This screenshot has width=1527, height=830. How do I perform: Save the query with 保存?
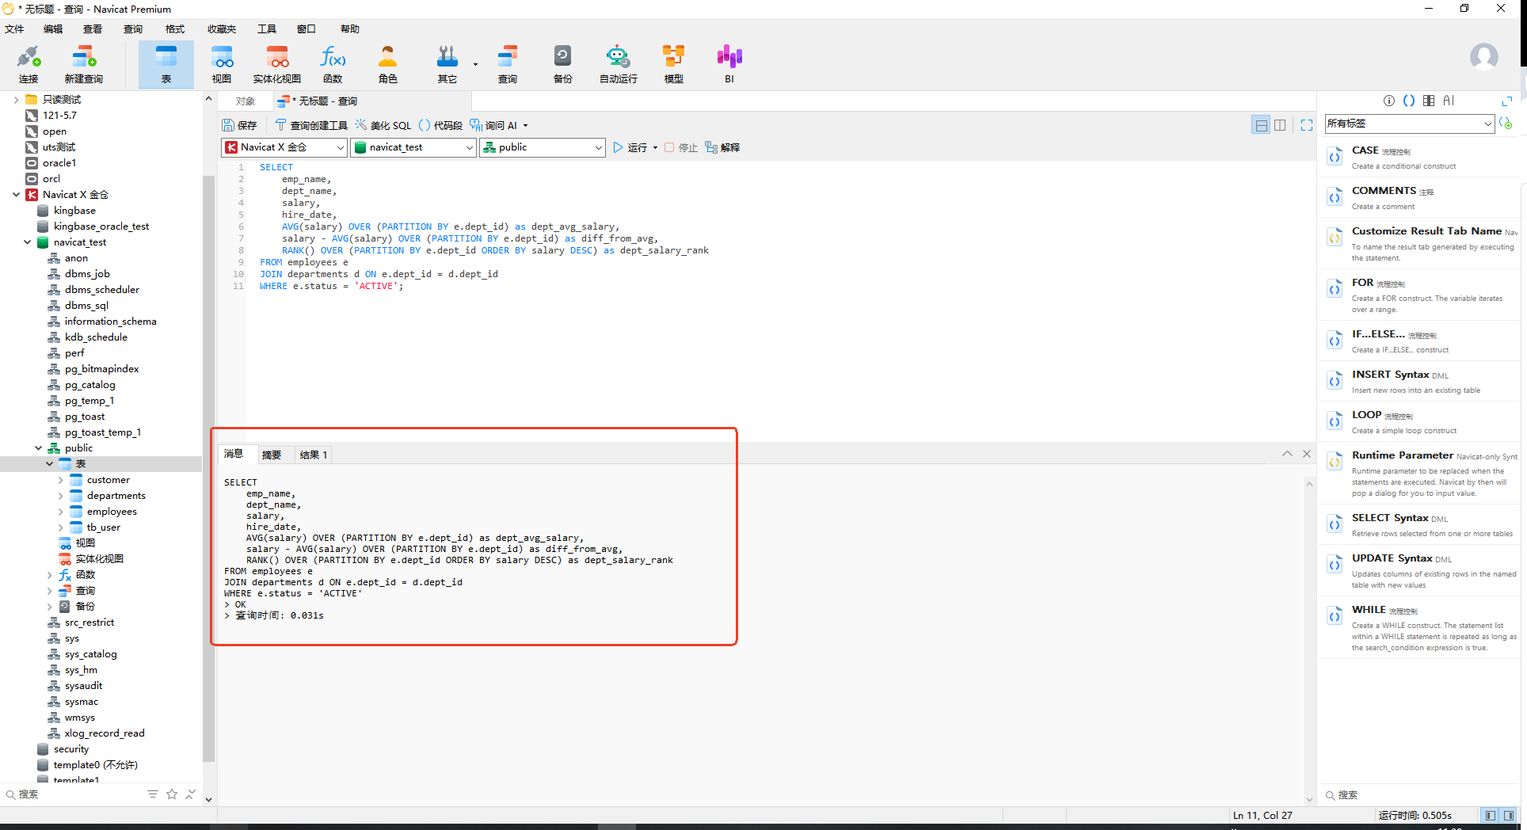pyautogui.click(x=240, y=125)
